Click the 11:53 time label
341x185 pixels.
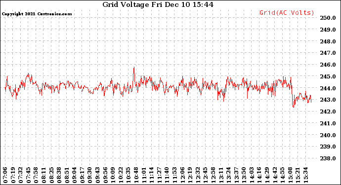pyautogui.click(x=175, y=175)
